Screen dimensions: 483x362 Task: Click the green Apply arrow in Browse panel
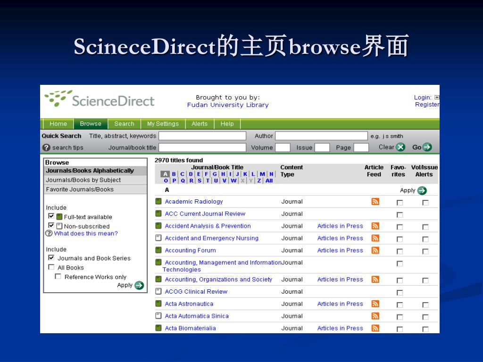[139, 285]
